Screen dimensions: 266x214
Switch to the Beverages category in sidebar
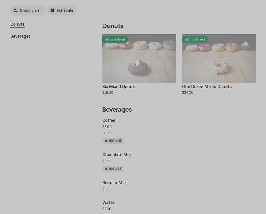tap(21, 36)
